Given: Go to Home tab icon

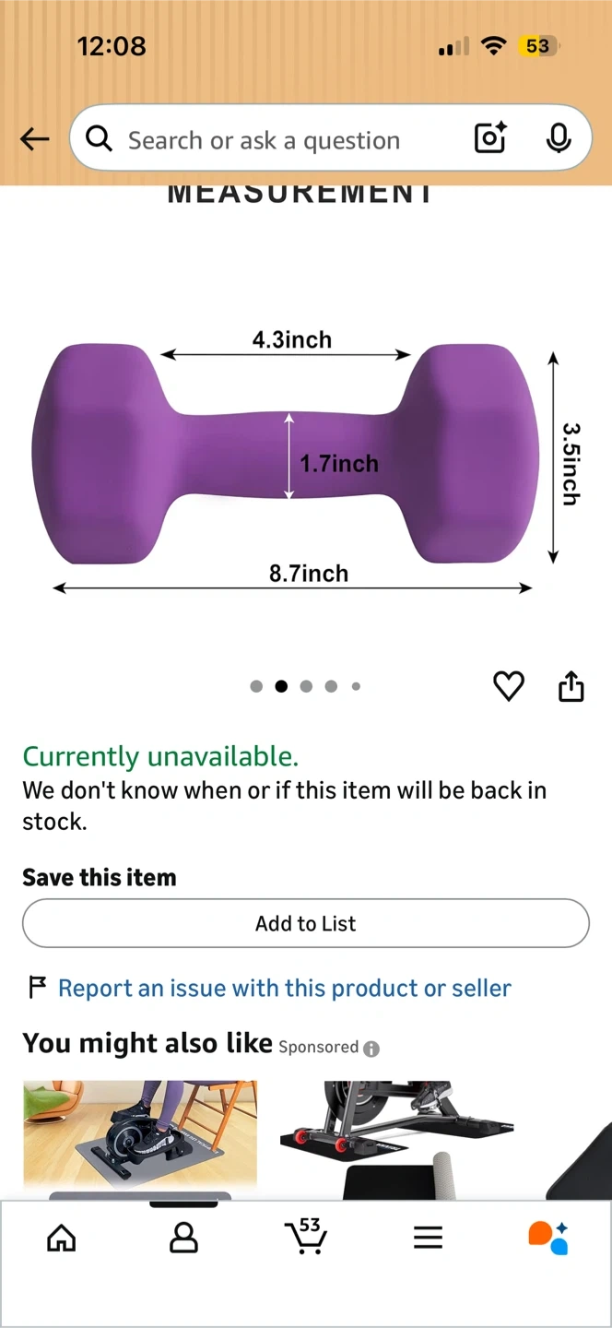Looking at the screenshot, I should tap(62, 1238).
